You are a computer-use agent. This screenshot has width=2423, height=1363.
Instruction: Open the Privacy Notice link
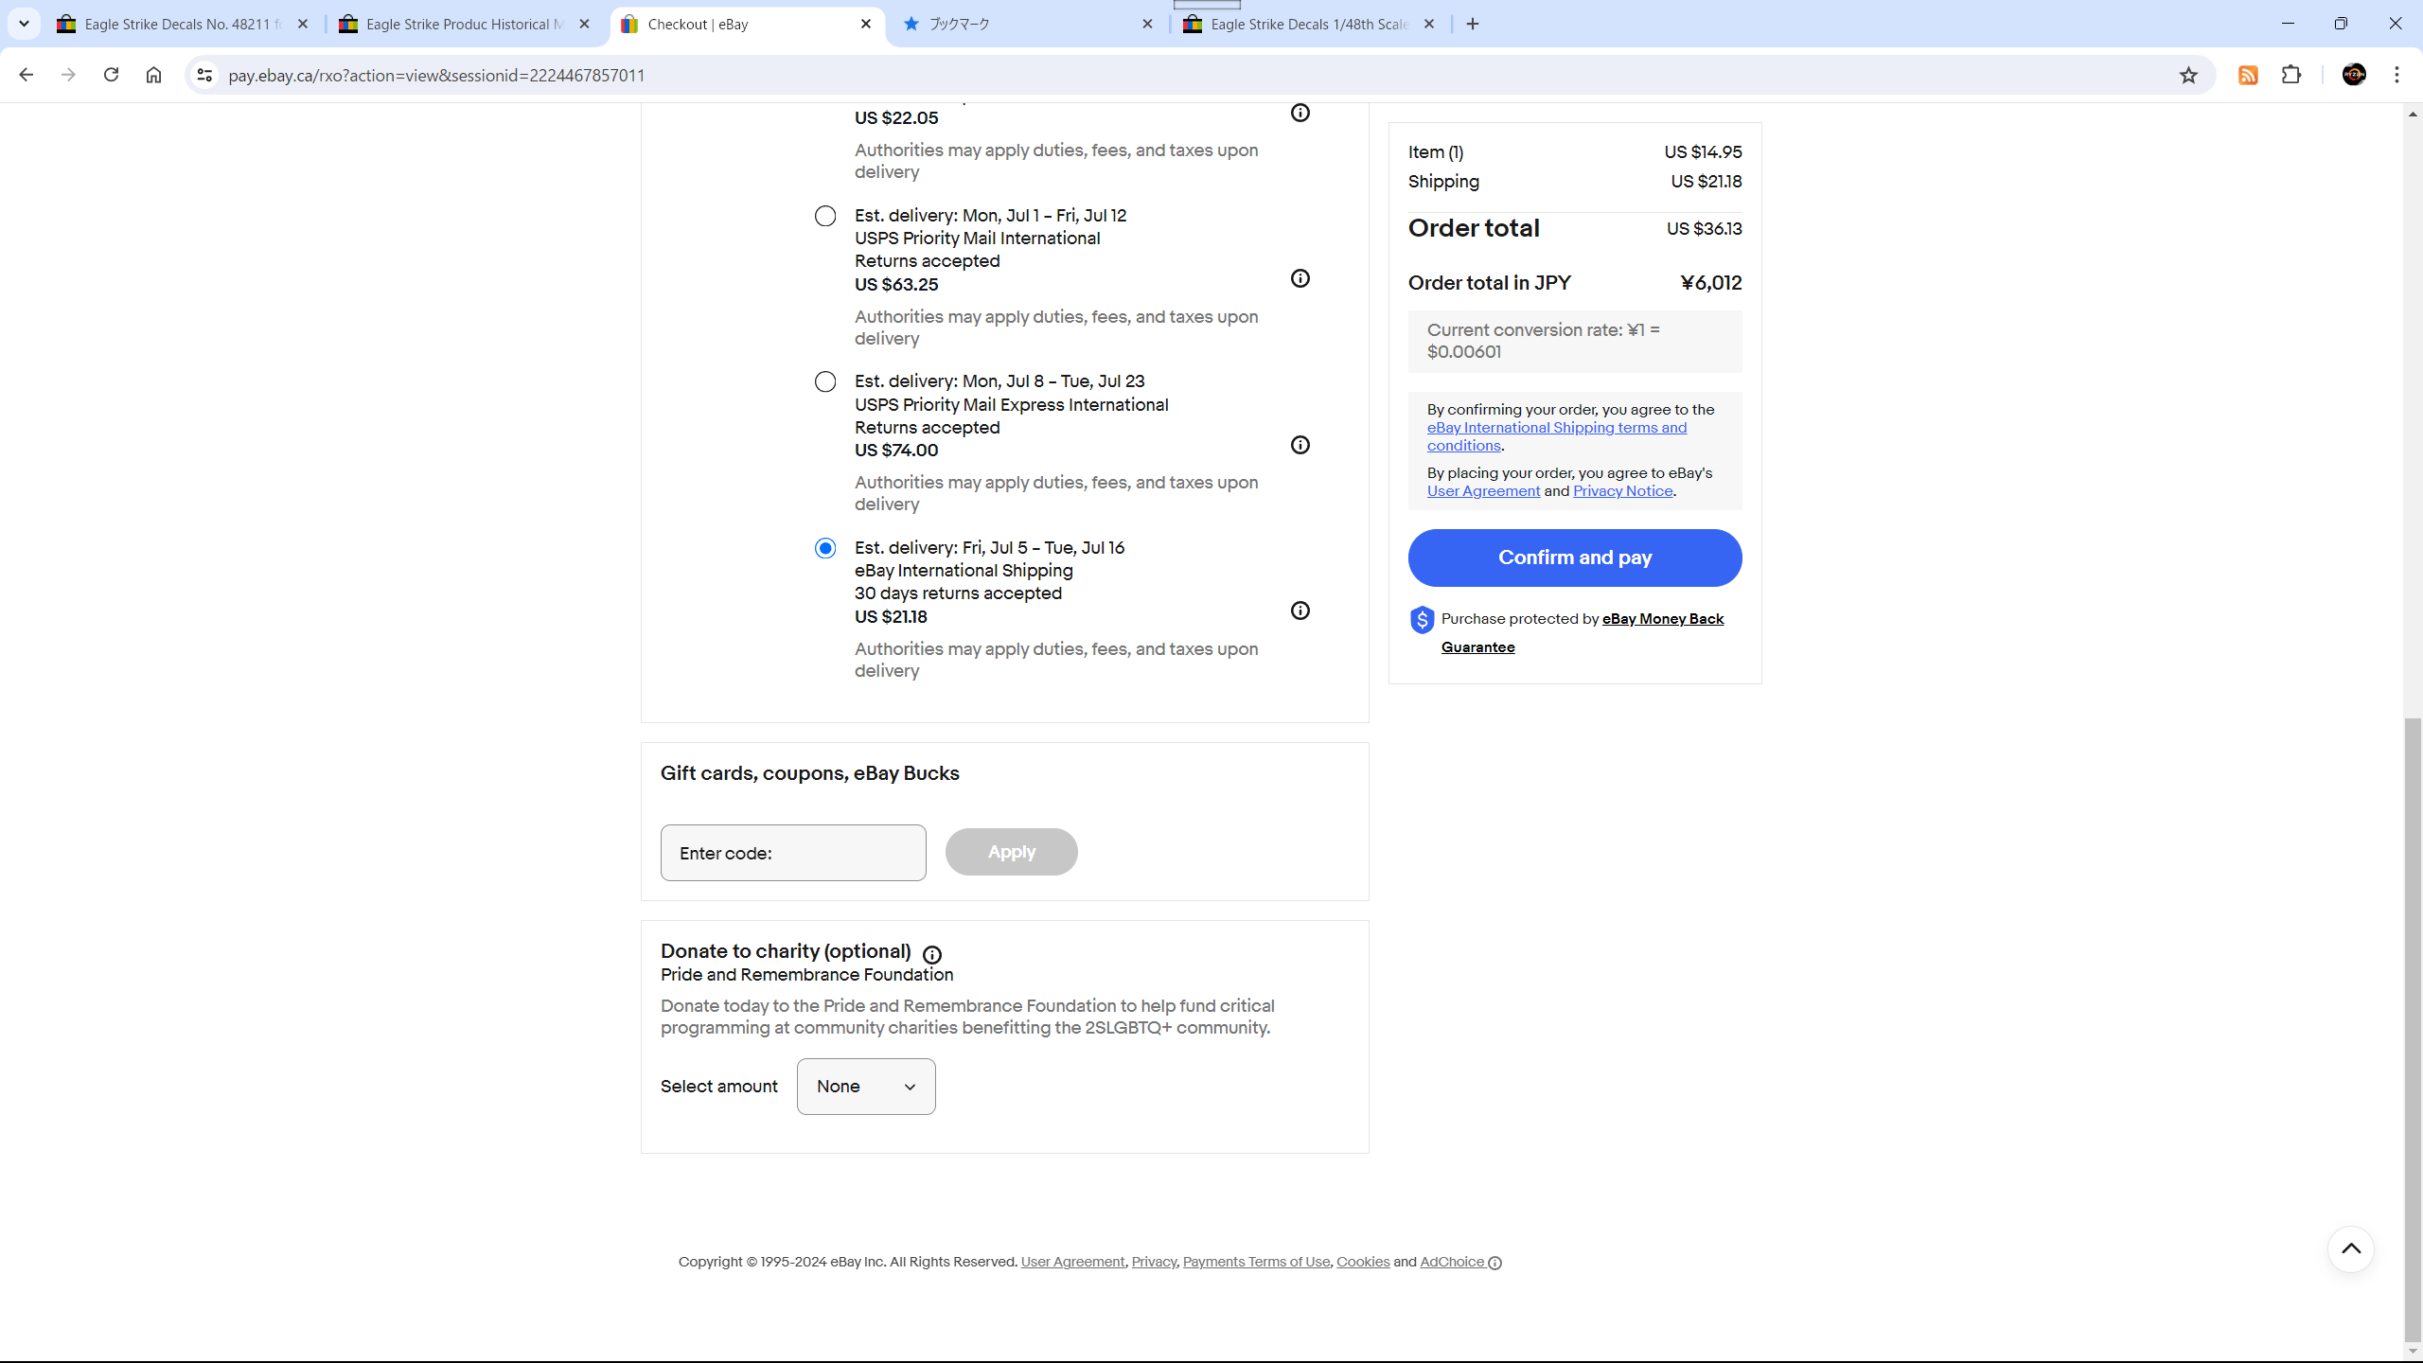(1622, 491)
